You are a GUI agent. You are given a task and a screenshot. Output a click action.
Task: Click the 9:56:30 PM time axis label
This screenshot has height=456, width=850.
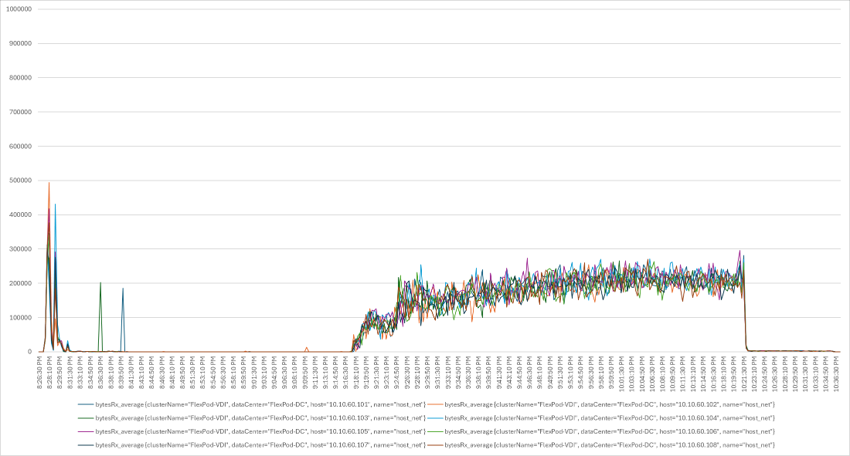[x=591, y=371]
